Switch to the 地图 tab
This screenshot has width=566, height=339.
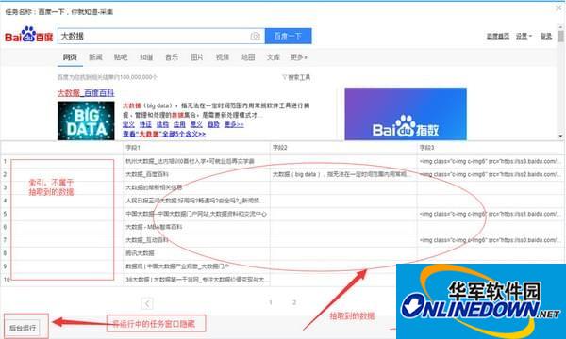[248, 56]
